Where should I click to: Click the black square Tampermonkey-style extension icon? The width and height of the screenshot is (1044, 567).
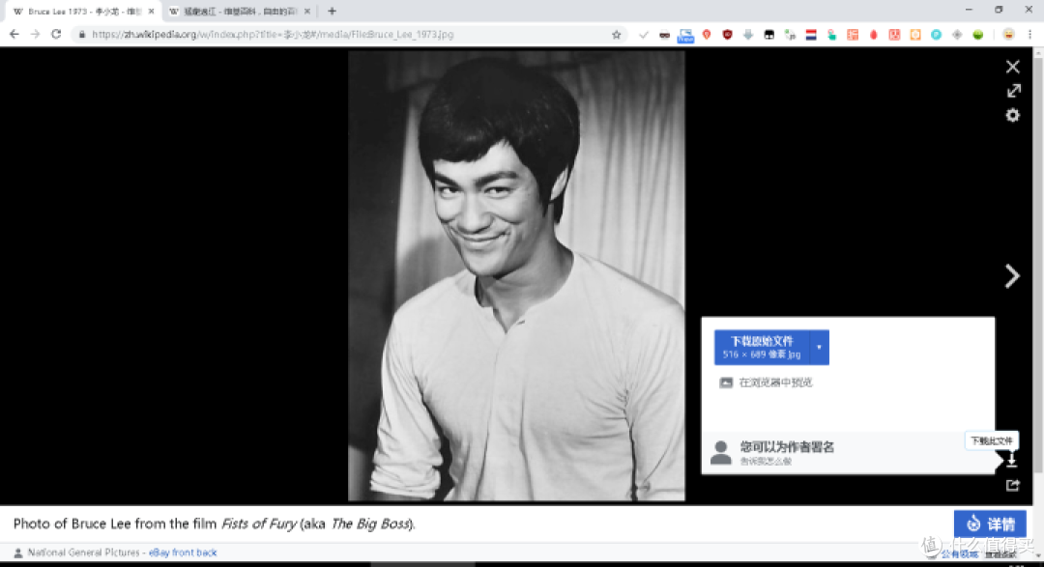pyautogui.click(x=769, y=35)
